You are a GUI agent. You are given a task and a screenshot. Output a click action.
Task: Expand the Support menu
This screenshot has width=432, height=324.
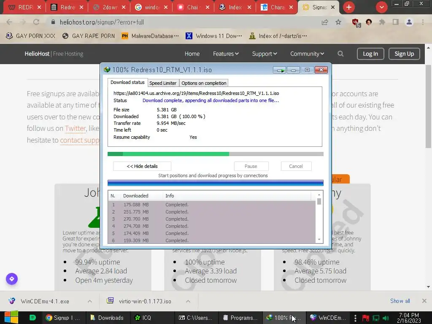[x=265, y=54]
